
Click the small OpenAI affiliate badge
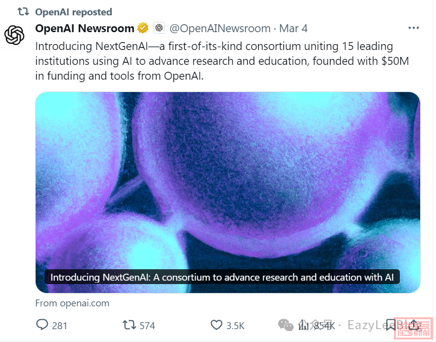pos(159,28)
